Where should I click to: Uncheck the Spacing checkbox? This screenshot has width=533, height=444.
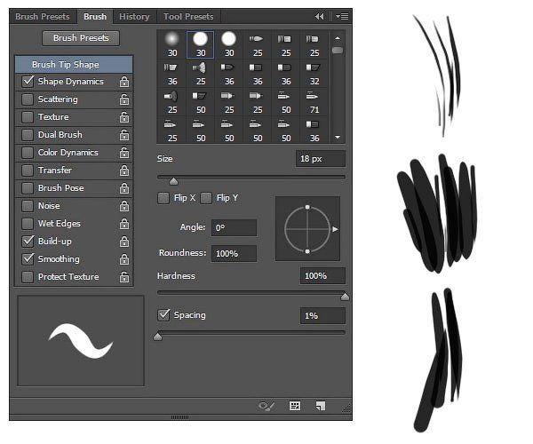163,315
